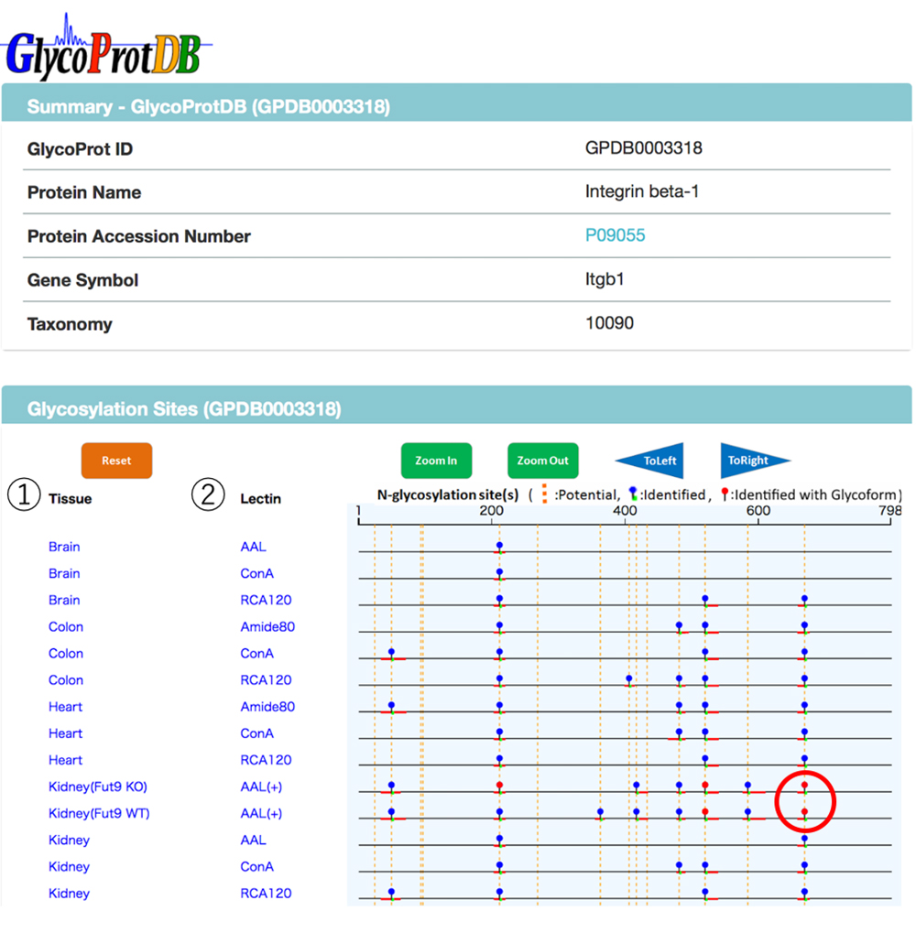Shift the view with the ToRight arrow
This screenshot has height=933, width=916.
[756, 461]
